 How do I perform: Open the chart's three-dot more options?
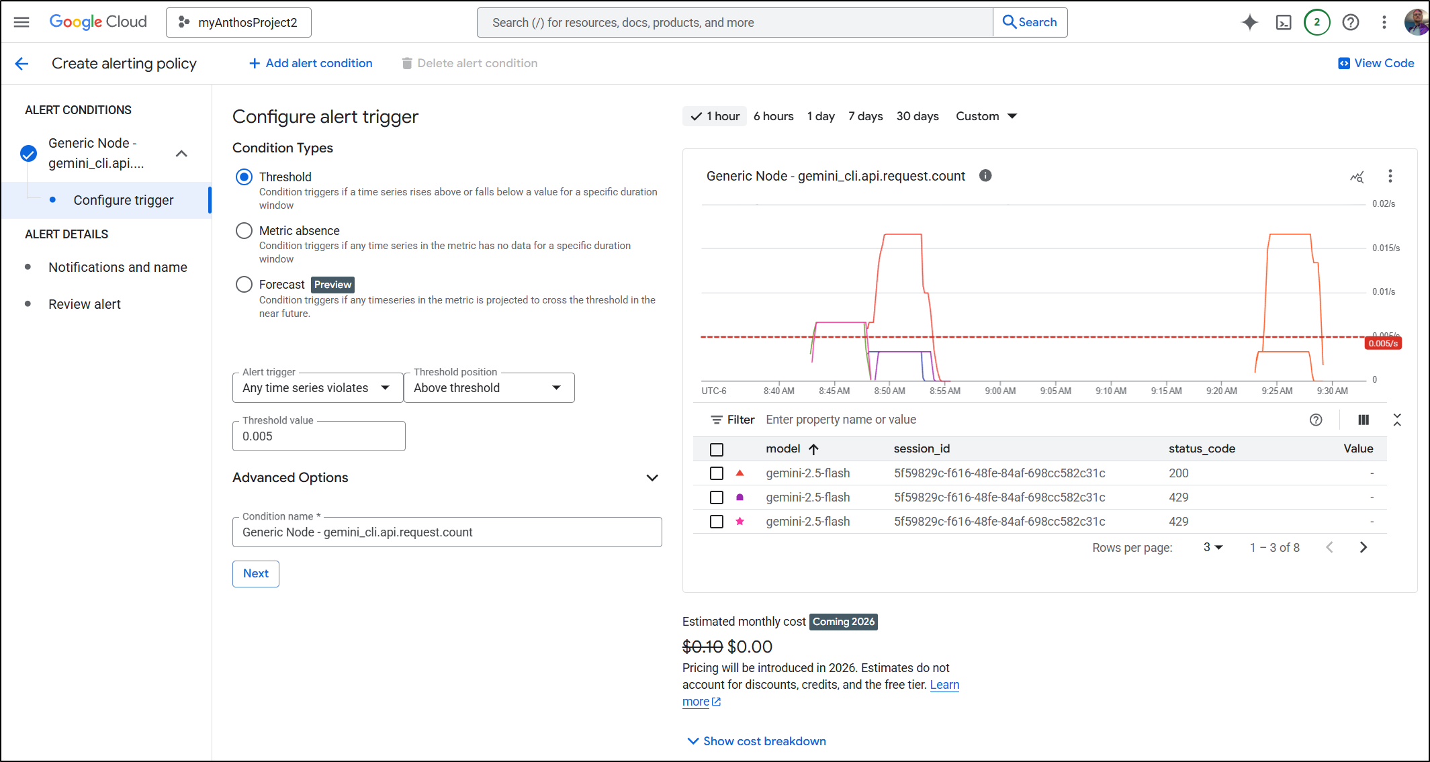[x=1390, y=176]
